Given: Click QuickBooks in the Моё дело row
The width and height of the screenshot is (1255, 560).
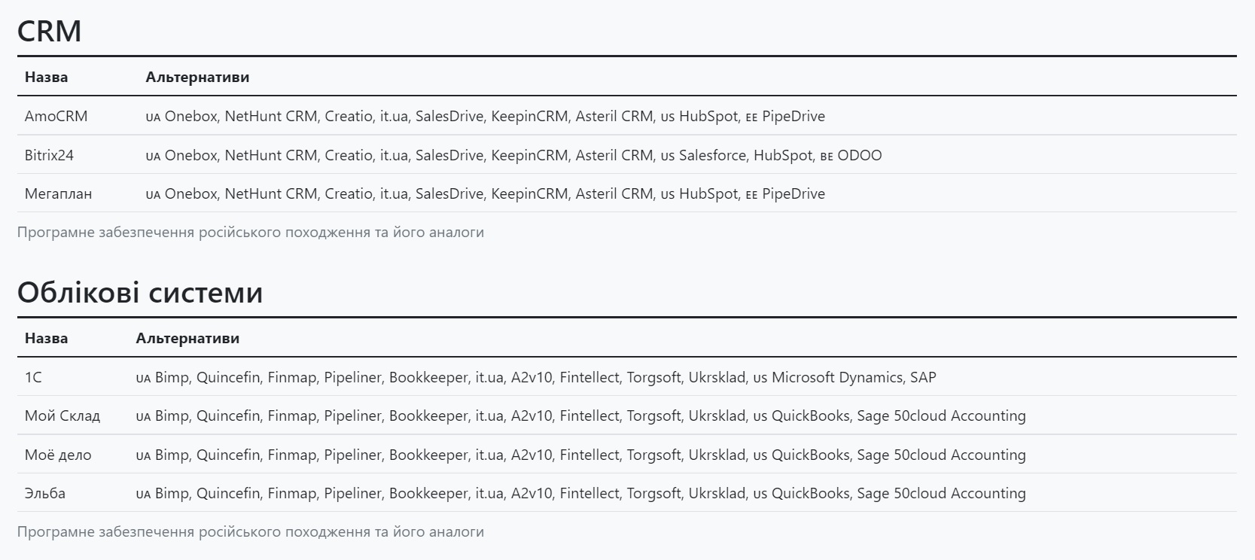Looking at the screenshot, I should point(811,455).
